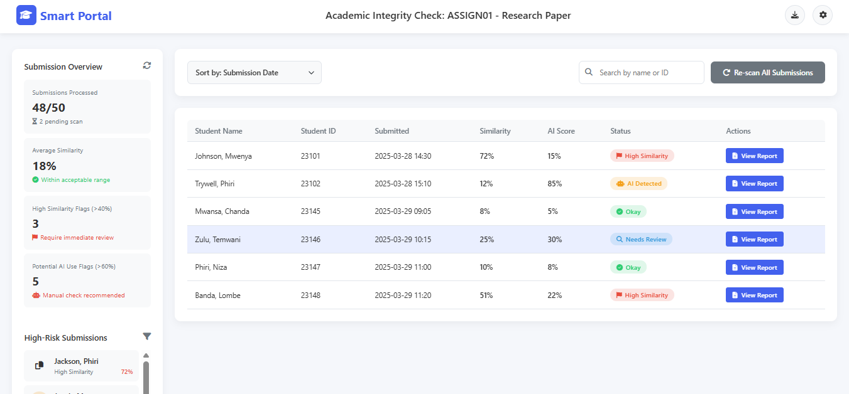Click the Needs Review status badge
Screen dimensions: 849x394
[640, 240]
